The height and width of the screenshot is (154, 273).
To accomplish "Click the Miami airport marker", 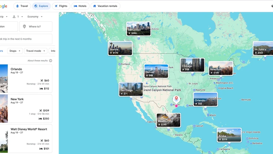I will point(208,115).
